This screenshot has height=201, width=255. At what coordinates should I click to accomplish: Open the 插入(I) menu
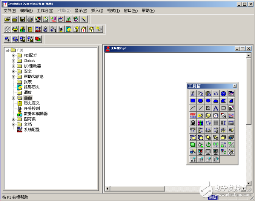(x=97, y=11)
